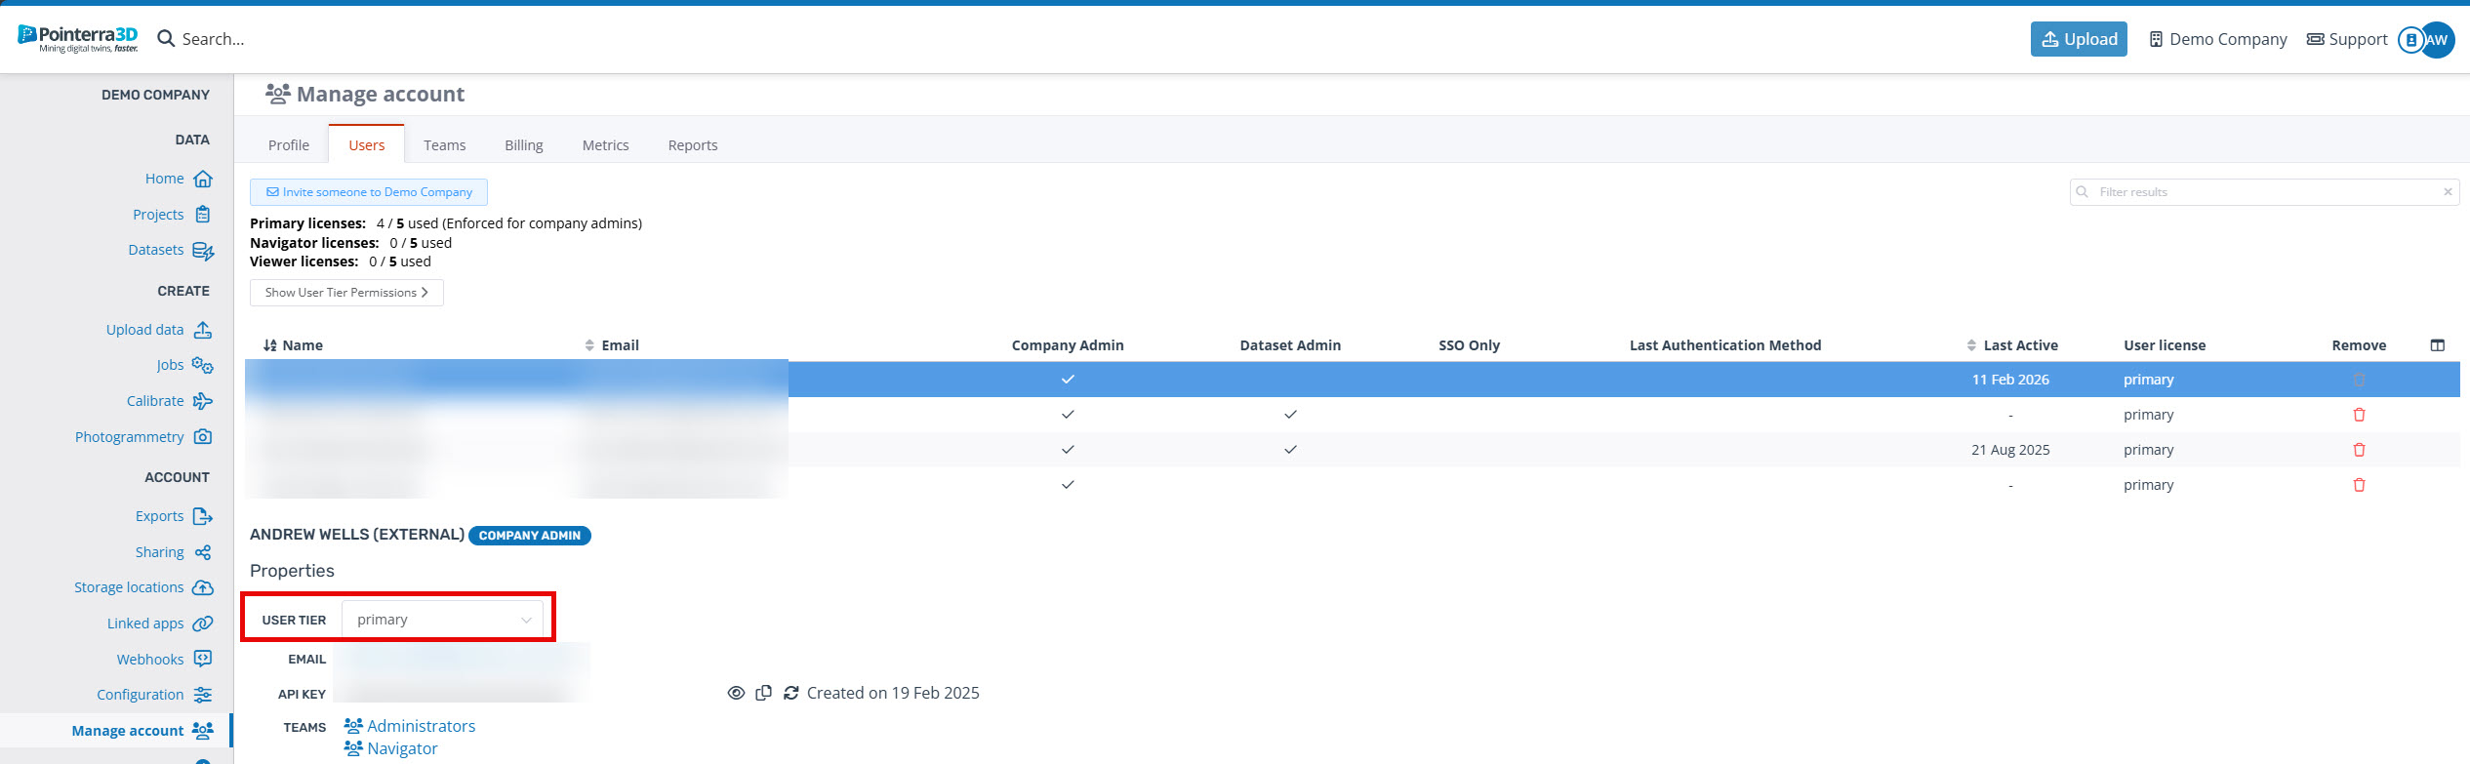Open the User Tier dropdown
This screenshot has width=2470, height=764.
tap(442, 620)
